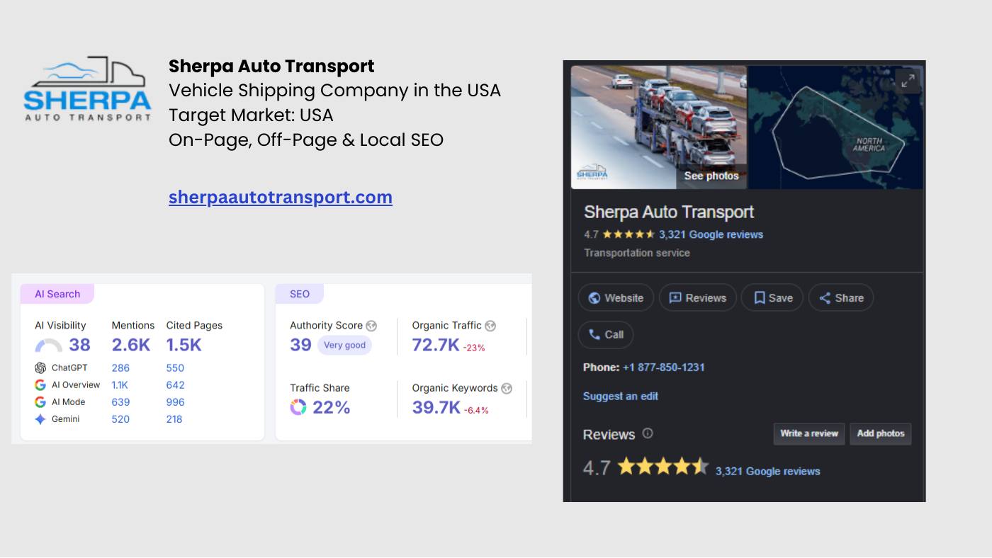
Task: Click the North America map thumbnail
Action: click(x=835, y=127)
